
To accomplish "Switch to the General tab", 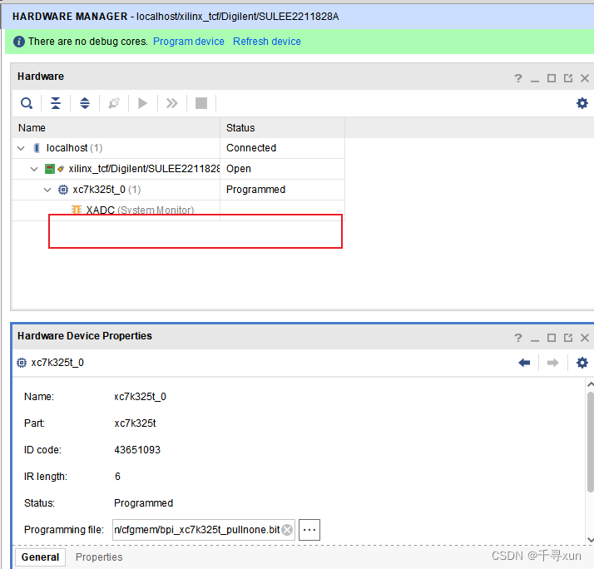I will (40, 557).
